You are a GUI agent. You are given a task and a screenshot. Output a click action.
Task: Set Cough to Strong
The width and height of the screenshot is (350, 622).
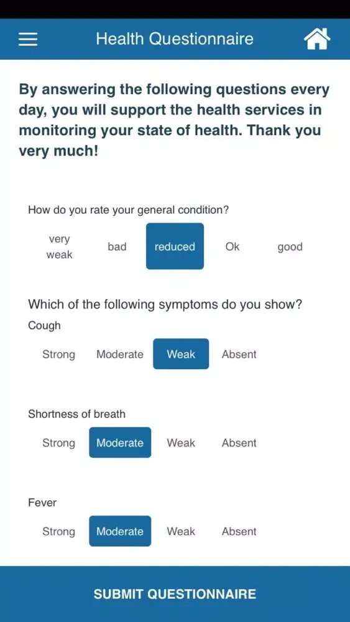pyautogui.click(x=58, y=354)
